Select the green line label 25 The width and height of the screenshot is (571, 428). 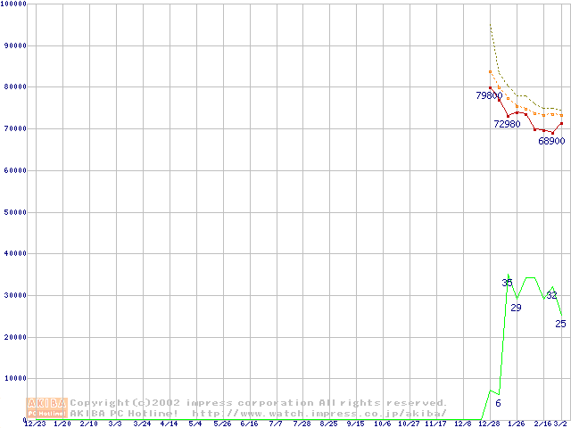coord(560,324)
